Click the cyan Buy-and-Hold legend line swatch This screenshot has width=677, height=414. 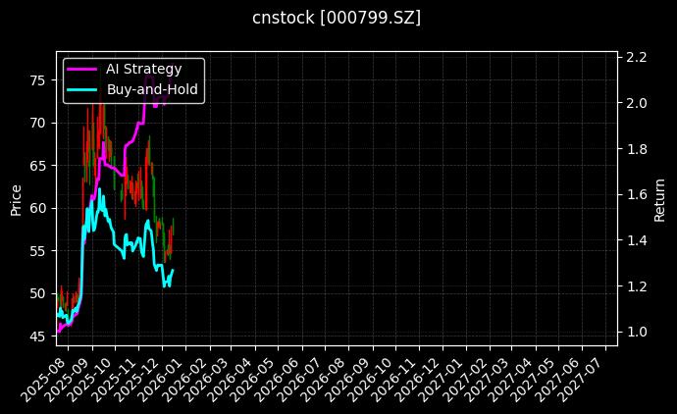click(82, 89)
